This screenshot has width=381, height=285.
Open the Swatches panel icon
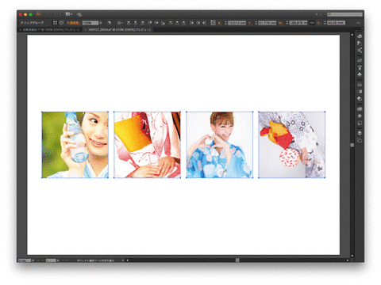tap(360, 60)
